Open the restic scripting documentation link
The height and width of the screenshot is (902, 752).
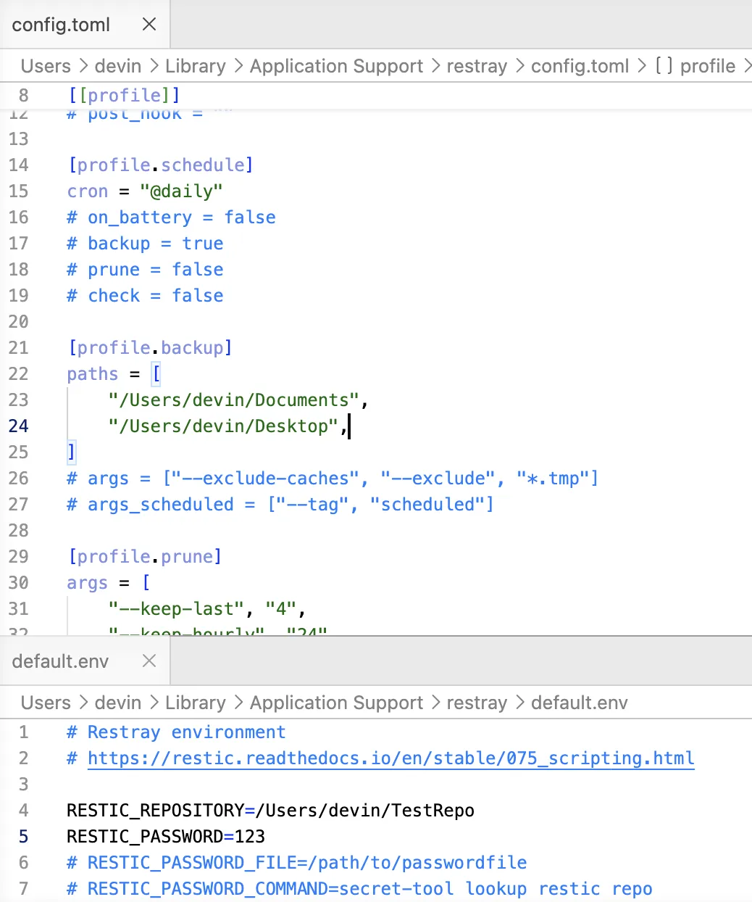[x=391, y=758]
